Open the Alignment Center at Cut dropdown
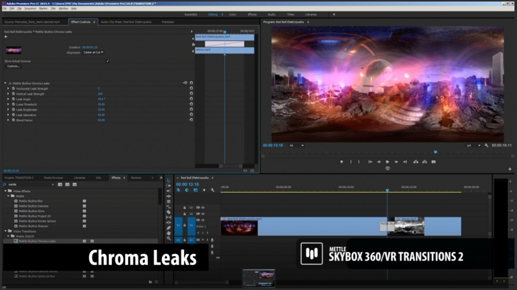The width and height of the screenshot is (517, 290). pos(93,52)
